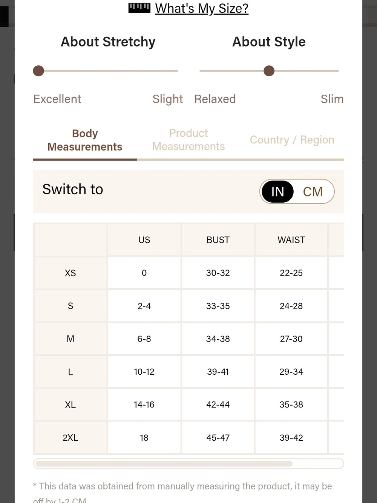
Task: Select the IN unit option
Action: (277, 192)
